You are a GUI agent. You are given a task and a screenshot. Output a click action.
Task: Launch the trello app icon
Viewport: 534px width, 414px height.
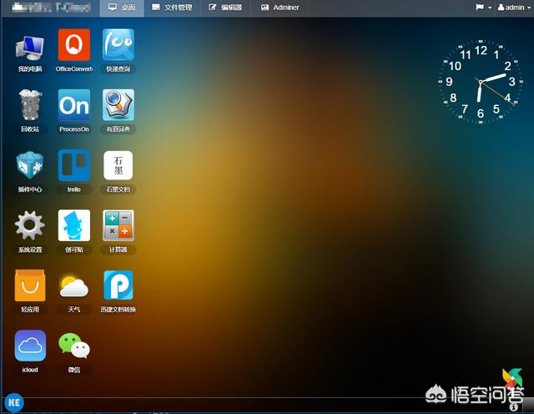74,165
